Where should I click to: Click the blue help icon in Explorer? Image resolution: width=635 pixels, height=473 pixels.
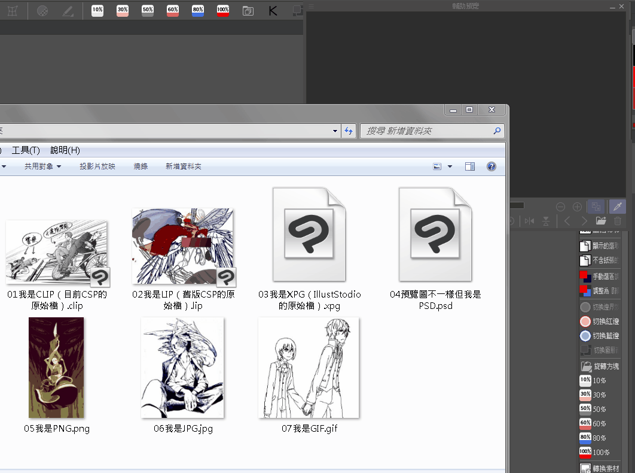[x=491, y=166]
